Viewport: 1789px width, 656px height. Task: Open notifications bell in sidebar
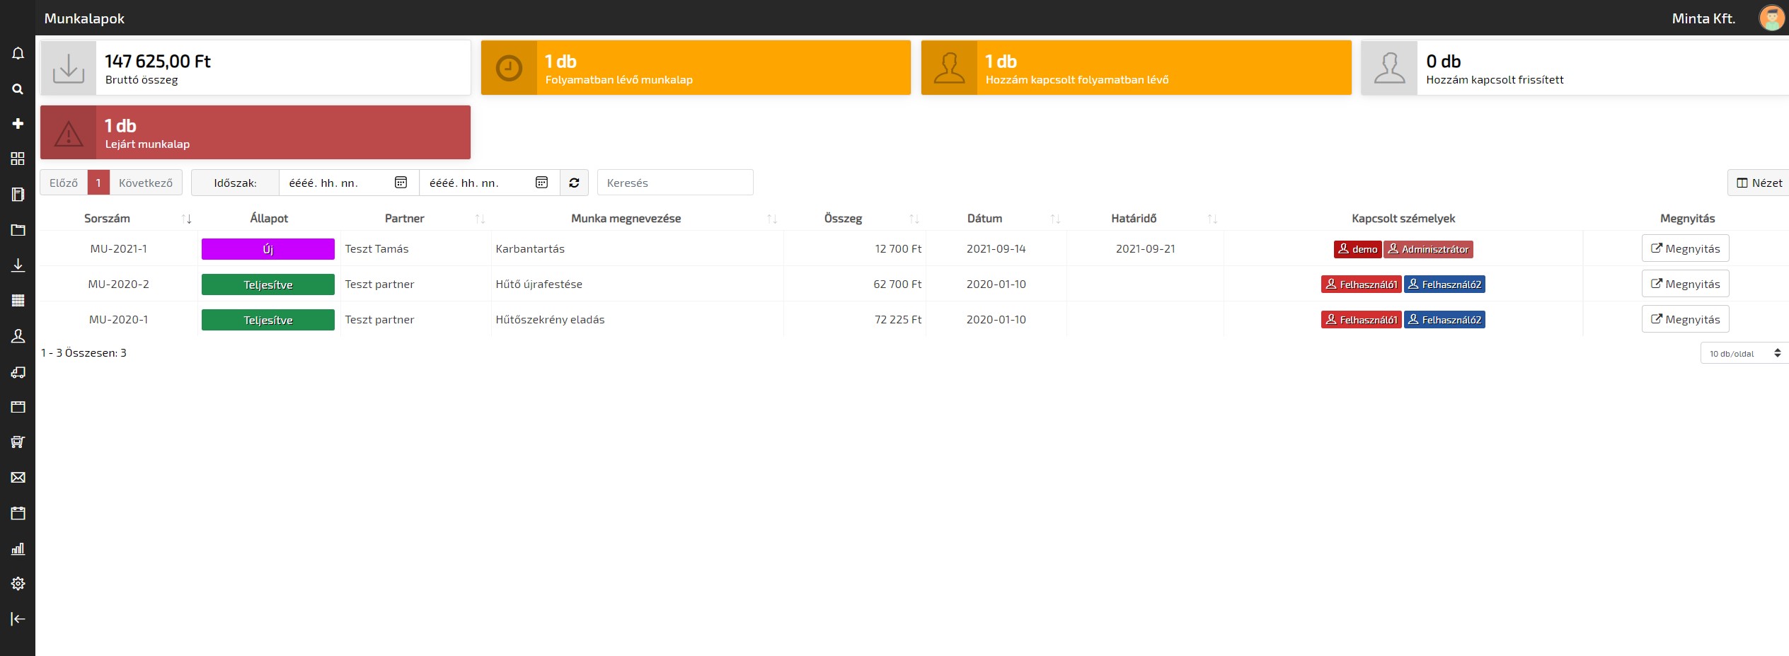click(18, 54)
